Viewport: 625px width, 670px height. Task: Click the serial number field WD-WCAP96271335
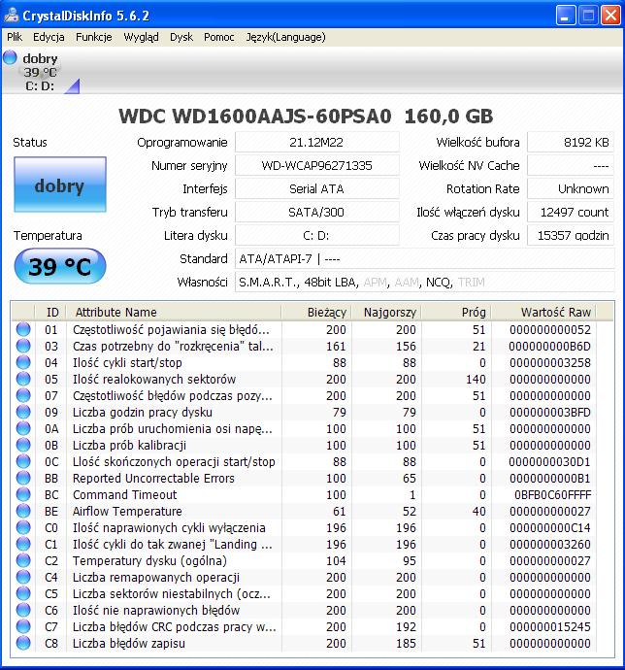point(317,165)
